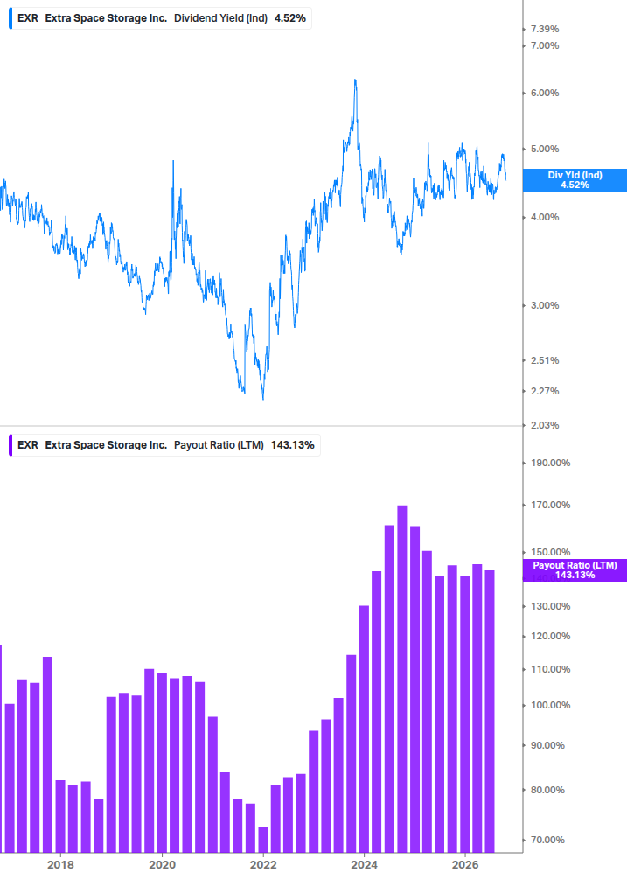
Task: Click the 2018 label on the time axis
Action: click(x=60, y=864)
